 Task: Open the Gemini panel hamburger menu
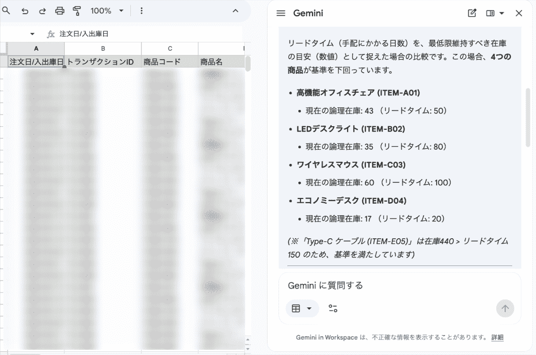click(x=281, y=13)
